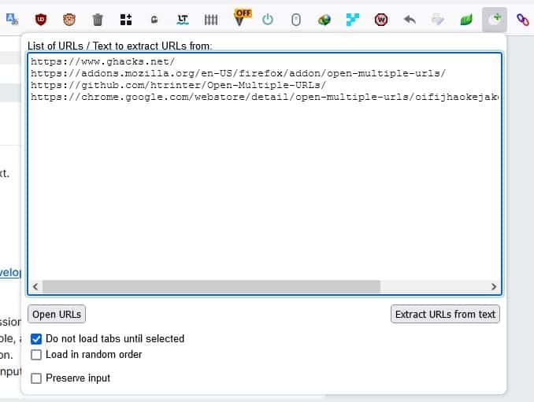Check the Preserve input checkbox
The width and height of the screenshot is (534, 402).
click(36, 378)
